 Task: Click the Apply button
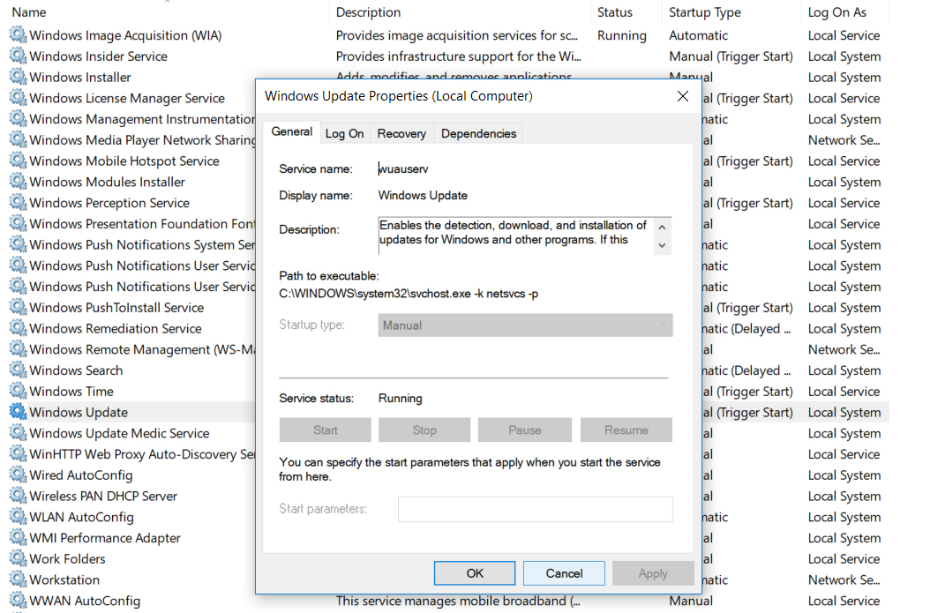[x=653, y=573]
